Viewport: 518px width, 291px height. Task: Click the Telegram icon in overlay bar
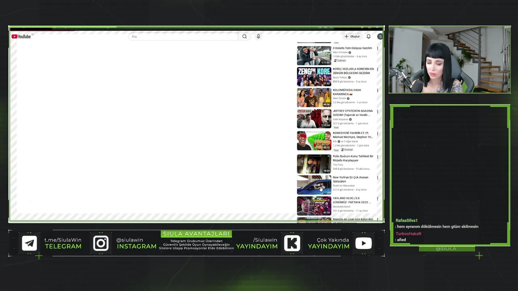pos(30,243)
